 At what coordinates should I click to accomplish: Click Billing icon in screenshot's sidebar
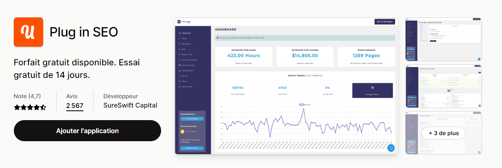point(179,81)
